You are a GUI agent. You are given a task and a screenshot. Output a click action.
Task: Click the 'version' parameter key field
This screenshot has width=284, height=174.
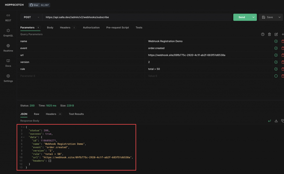click(x=81, y=62)
